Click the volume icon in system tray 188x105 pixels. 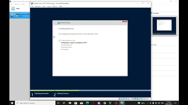click(x=159, y=103)
